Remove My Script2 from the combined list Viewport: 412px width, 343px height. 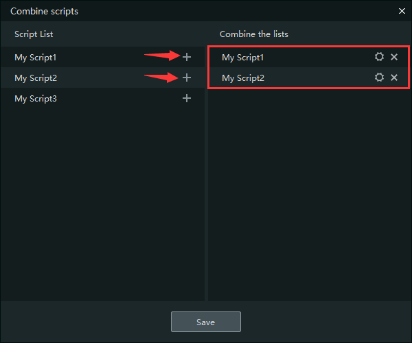point(394,78)
